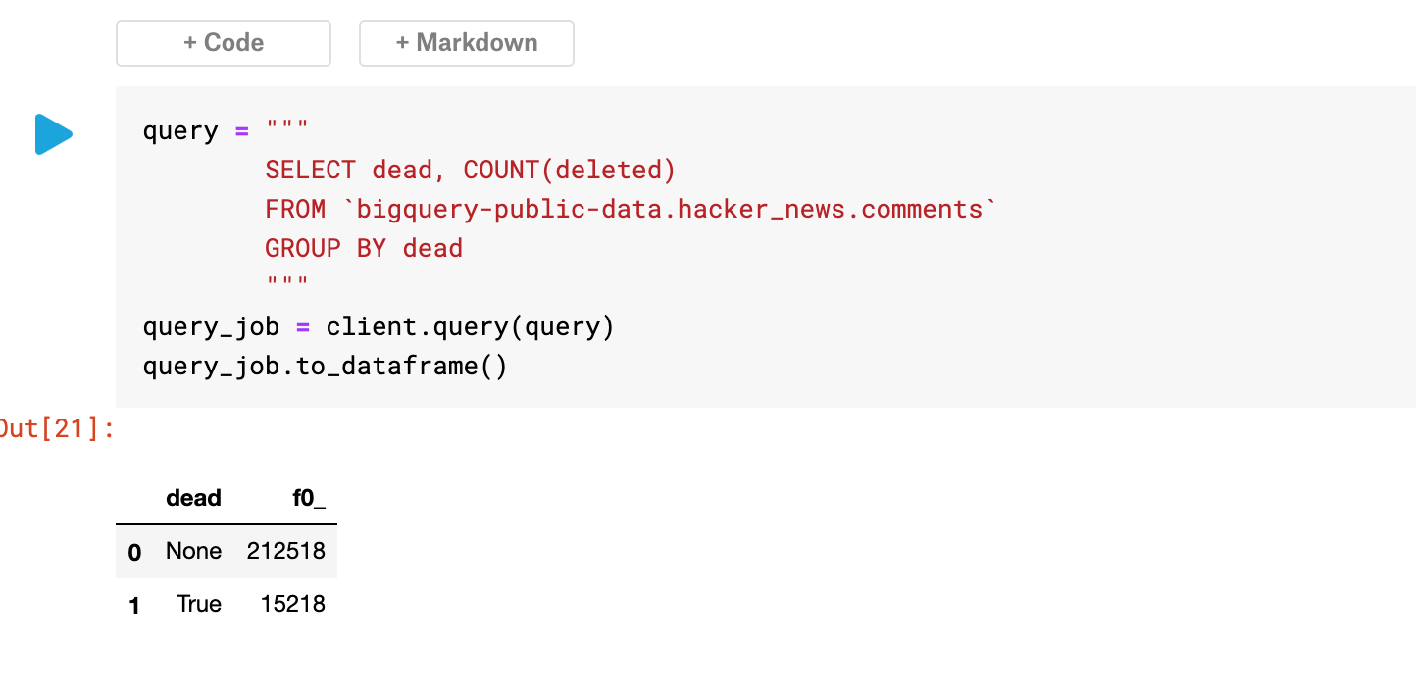The height and width of the screenshot is (690, 1416).
Task: Click the closing triple-quote line
Action: (287, 285)
